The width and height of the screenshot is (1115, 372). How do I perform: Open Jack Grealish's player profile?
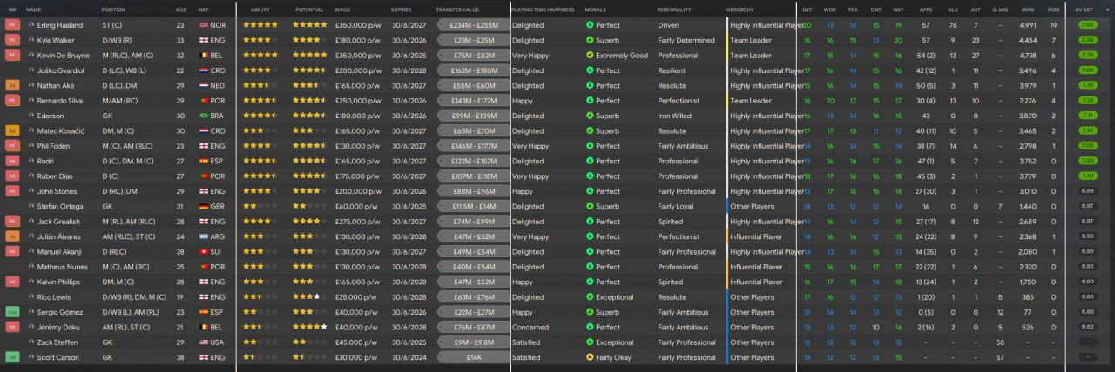coord(57,222)
